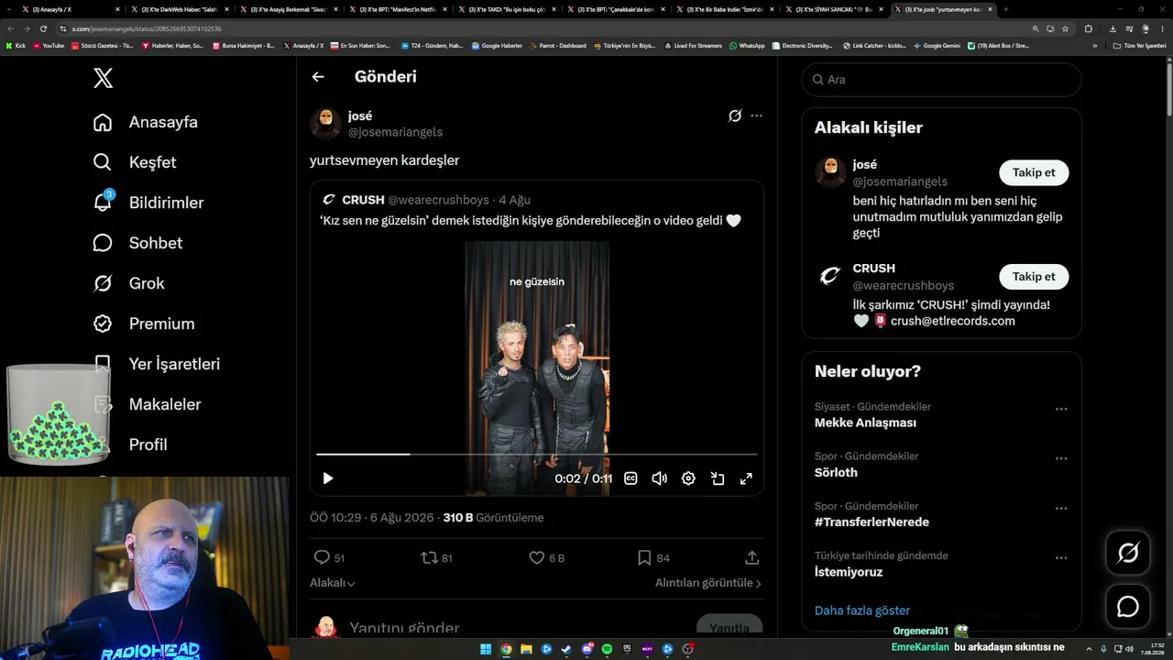Click the share icon on the post
The image size is (1173, 660).
click(x=752, y=557)
